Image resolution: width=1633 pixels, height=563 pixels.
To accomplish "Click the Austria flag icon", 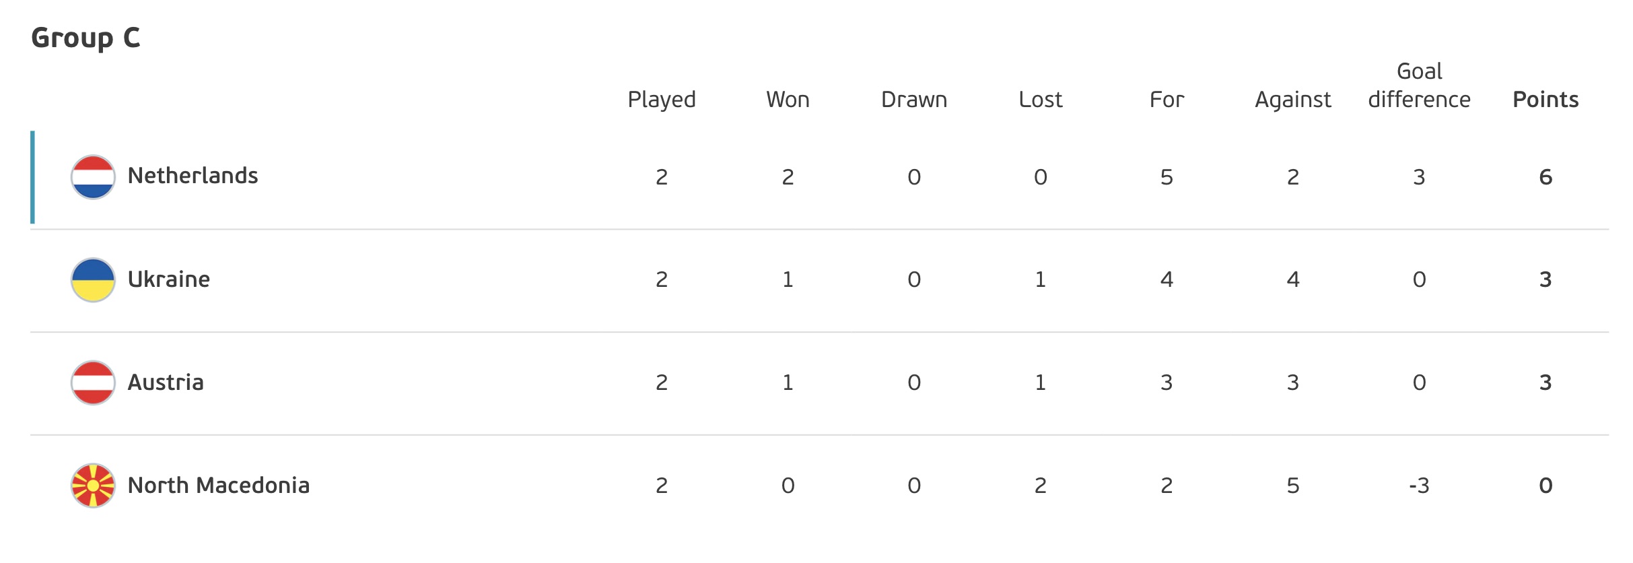I will click(93, 383).
